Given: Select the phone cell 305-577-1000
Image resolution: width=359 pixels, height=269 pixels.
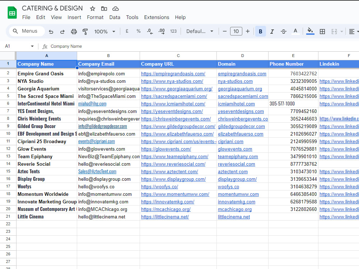Looking at the screenshot, I should pos(293,104).
